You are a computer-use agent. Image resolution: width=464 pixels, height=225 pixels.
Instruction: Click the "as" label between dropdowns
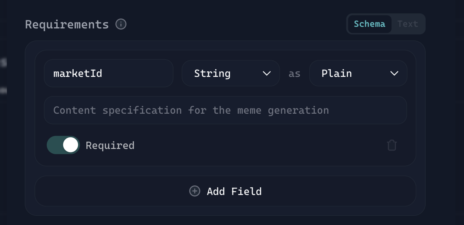tap(294, 74)
